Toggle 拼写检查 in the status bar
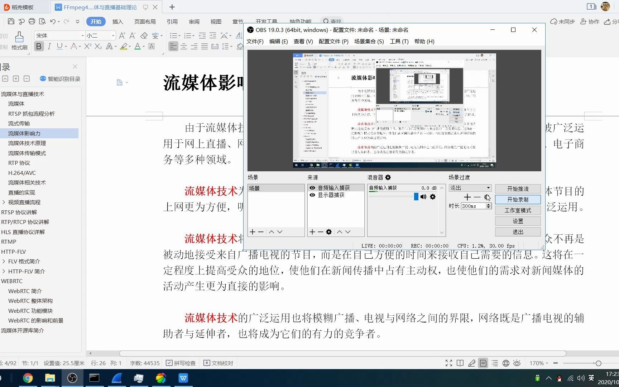The height and width of the screenshot is (387, 619). point(181,363)
